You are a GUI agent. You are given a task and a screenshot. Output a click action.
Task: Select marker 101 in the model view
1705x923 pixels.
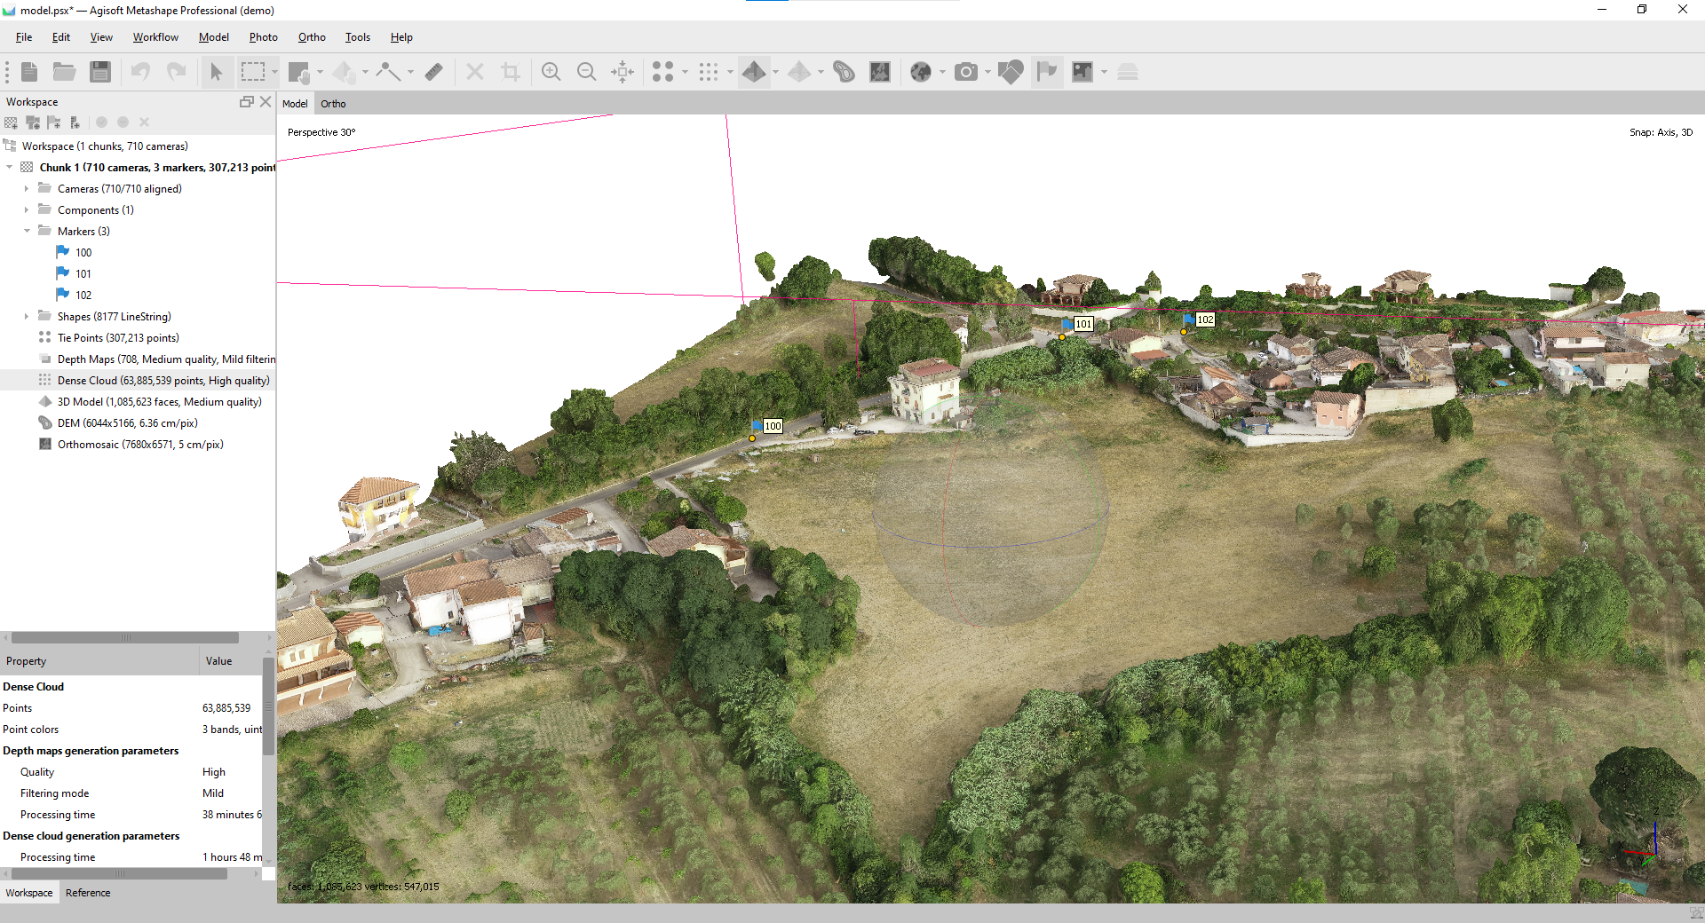[1062, 336]
